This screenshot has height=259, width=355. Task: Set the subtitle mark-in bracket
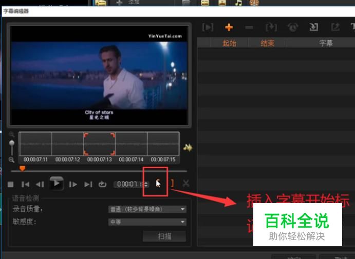point(158,183)
